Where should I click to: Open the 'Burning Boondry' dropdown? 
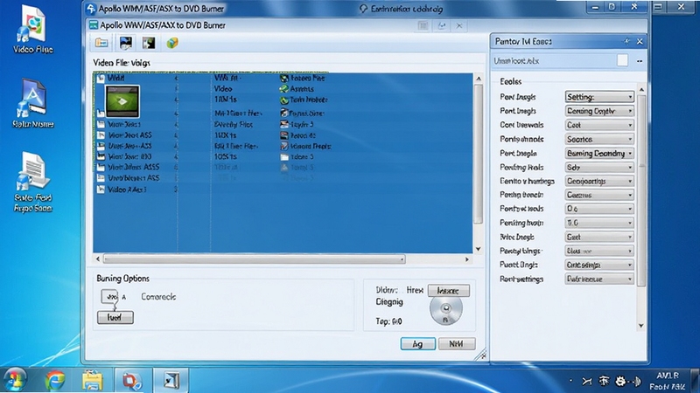(x=599, y=154)
